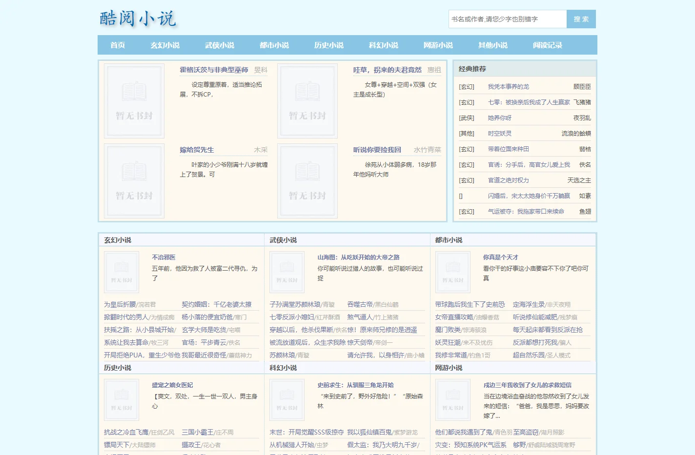695x455 pixels.
Task: Open cover thumbnail for 戍边三年我收到了女儿的求救短信
Action: click(x=453, y=400)
